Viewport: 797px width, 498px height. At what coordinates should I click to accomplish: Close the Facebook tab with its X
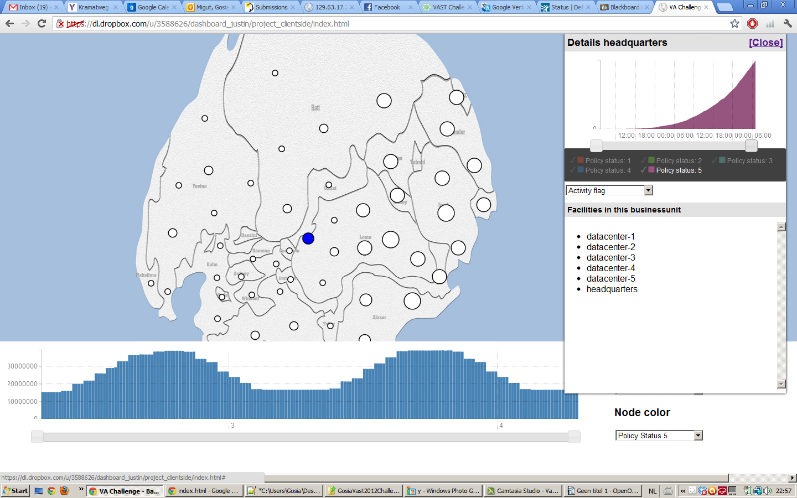(x=411, y=7)
